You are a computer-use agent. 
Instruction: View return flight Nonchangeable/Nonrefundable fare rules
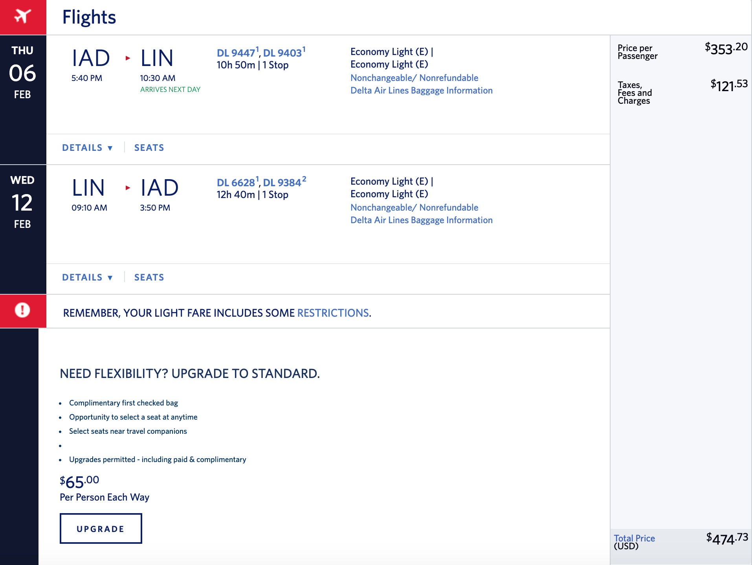pos(414,207)
